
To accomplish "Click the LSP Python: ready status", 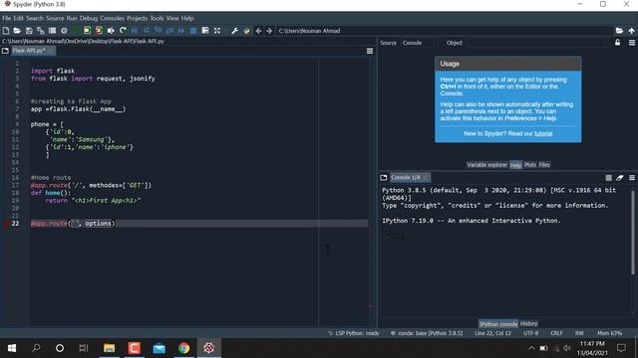I will [354, 333].
